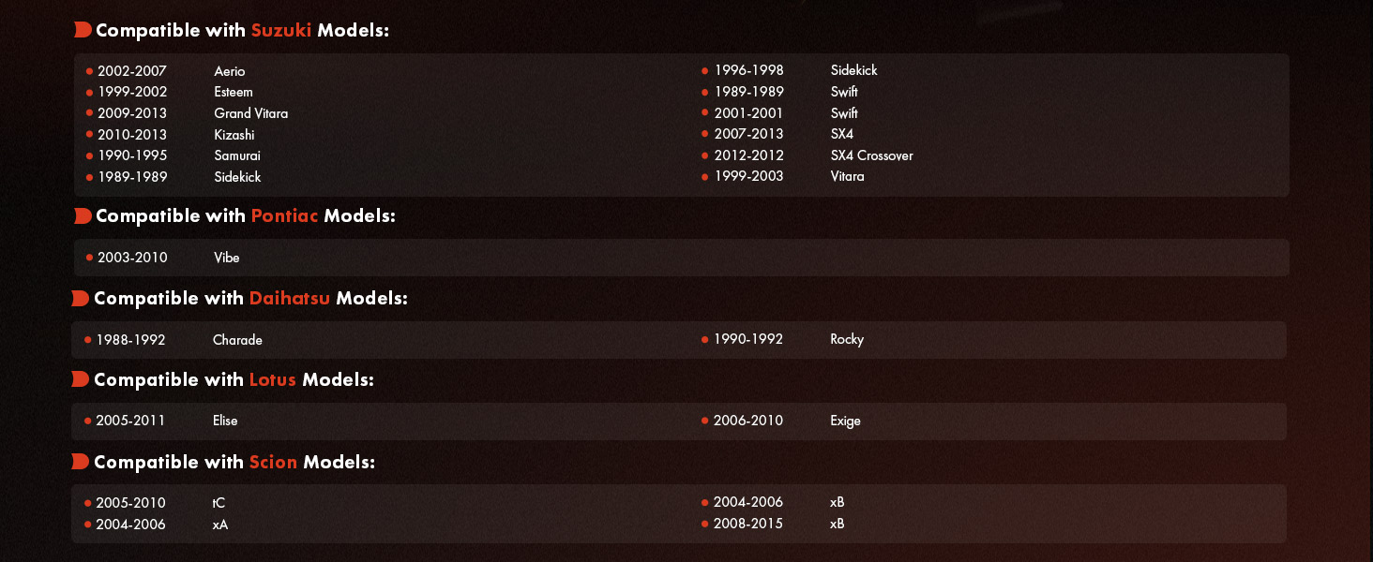Choose the Charade model under Daihatsu
1373x562 pixels.
[237, 340]
